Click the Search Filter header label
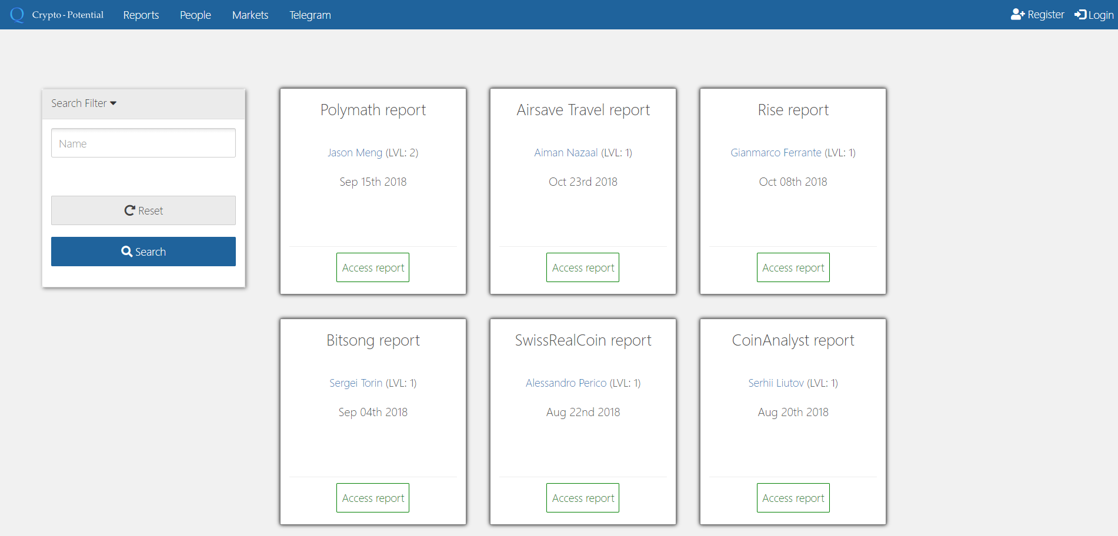Screen dimensions: 1118x536 coord(79,103)
